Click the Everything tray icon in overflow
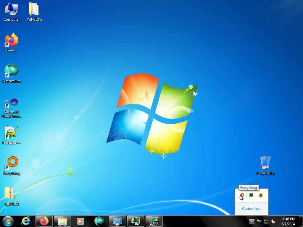Image resolution: width=303 pixels, height=227 pixels. pos(242,195)
